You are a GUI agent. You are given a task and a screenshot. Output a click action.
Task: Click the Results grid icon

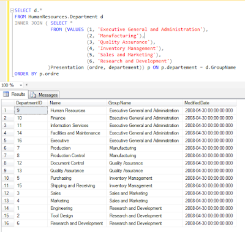point(6,94)
